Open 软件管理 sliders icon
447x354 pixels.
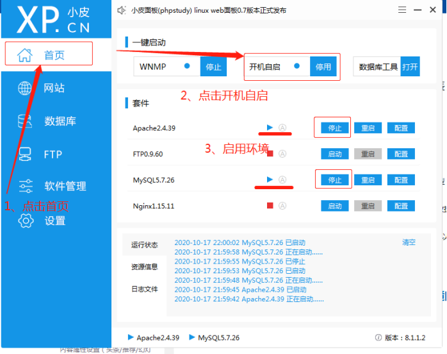[x=25, y=187]
